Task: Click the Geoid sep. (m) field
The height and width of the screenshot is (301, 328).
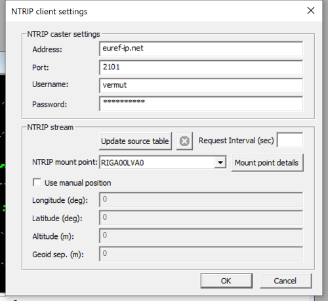Action: coord(201,254)
